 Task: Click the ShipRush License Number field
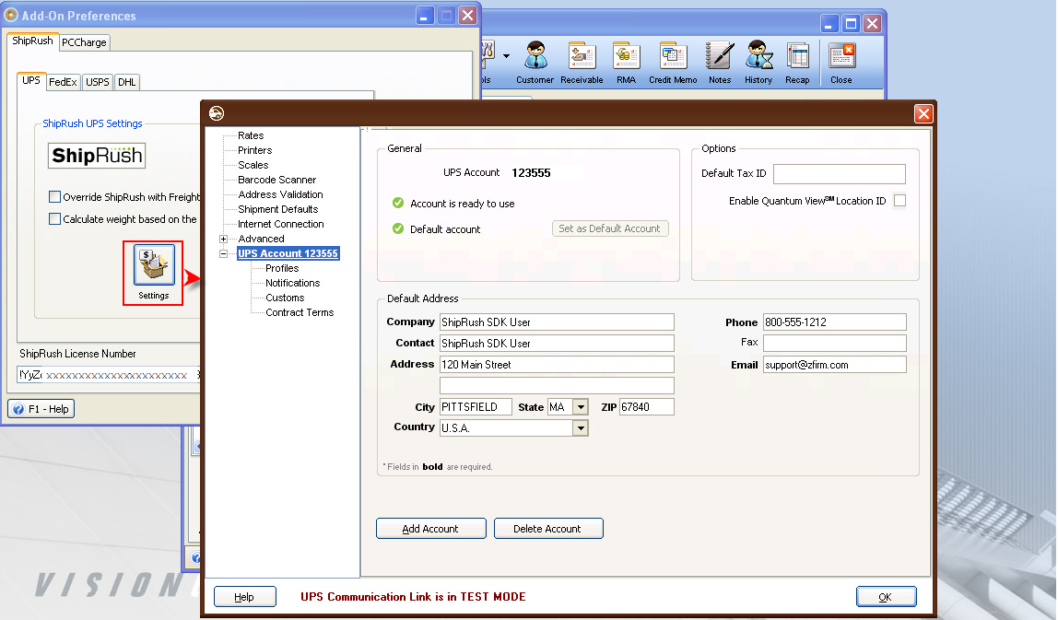coord(108,374)
